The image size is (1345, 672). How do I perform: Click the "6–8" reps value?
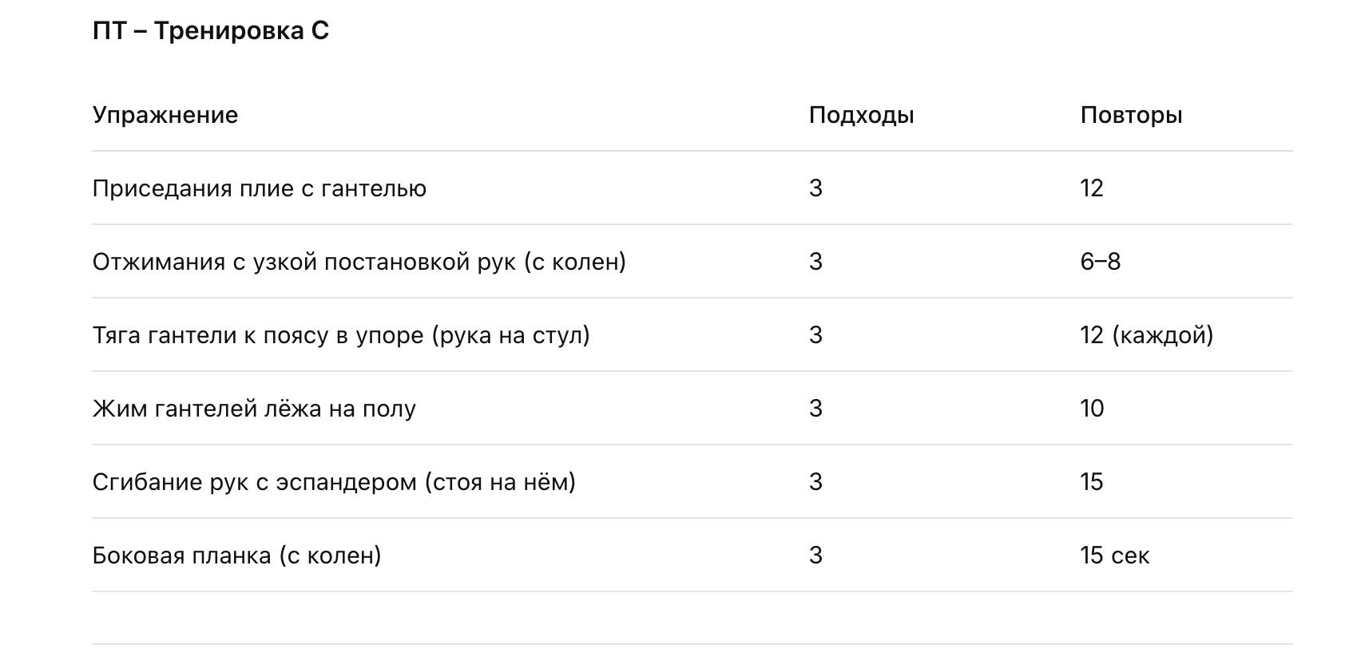point(1100,262)
